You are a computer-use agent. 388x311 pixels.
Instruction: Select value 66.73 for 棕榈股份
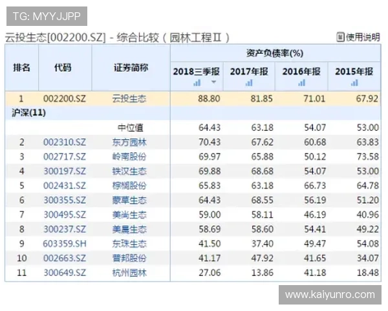click(x=315, y=186)
